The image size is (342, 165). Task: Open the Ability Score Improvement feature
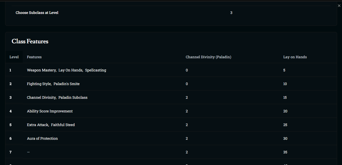coord(50,111)
